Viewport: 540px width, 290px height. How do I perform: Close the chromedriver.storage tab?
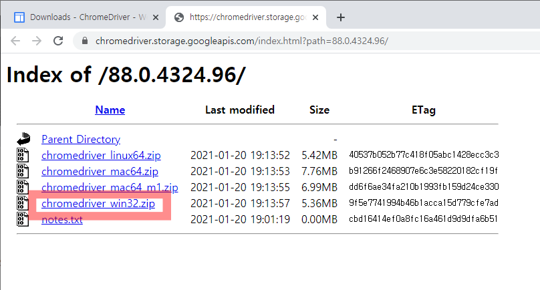click(315, 17)
